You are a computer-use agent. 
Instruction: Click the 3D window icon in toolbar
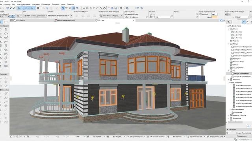tap(77, 8)
